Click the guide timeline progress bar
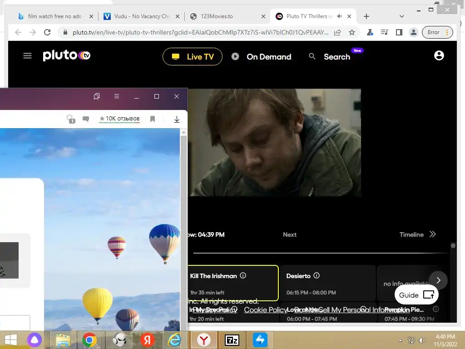The image size is (465, 349). 320,253
